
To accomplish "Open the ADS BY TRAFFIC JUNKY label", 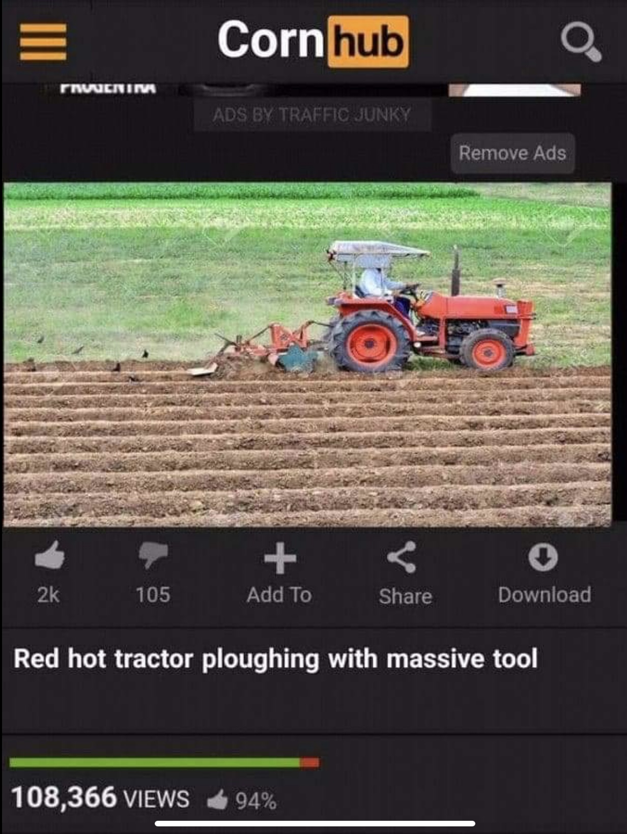I will click(312, 115).
